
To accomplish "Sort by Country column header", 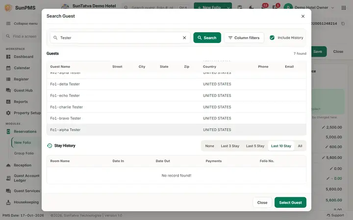I will click(x=209, y=66).
